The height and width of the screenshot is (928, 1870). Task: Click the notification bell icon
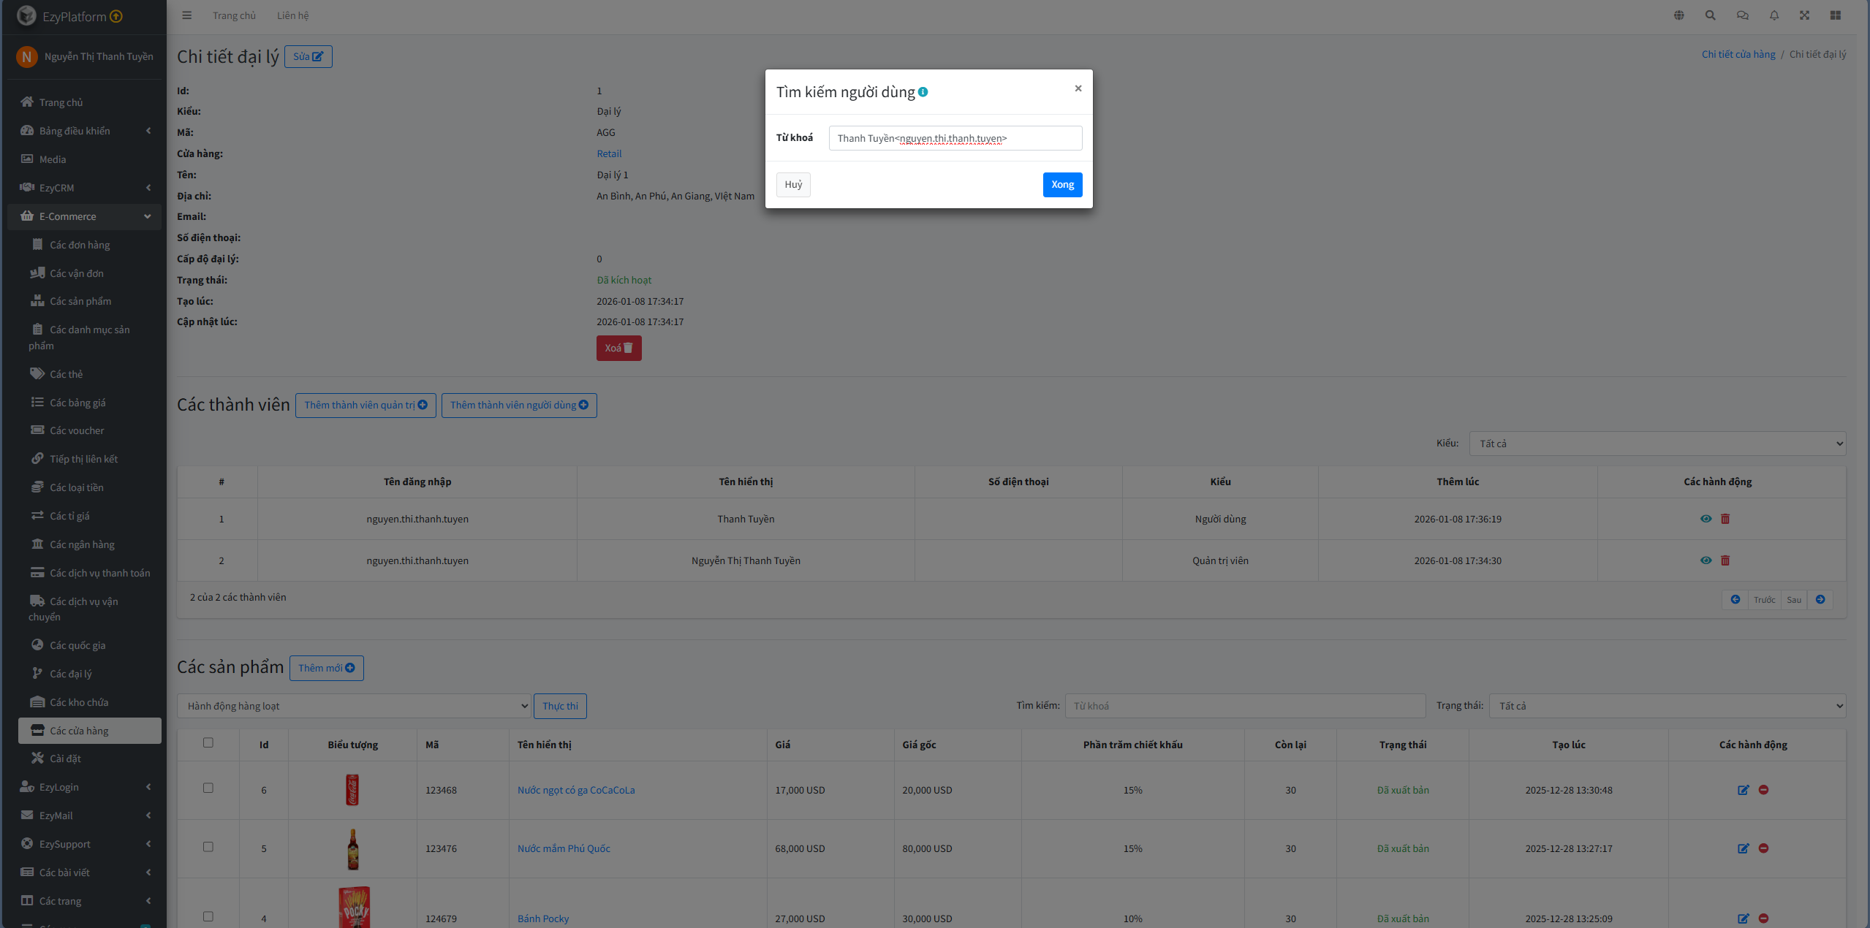click(x=1774, y=15)
